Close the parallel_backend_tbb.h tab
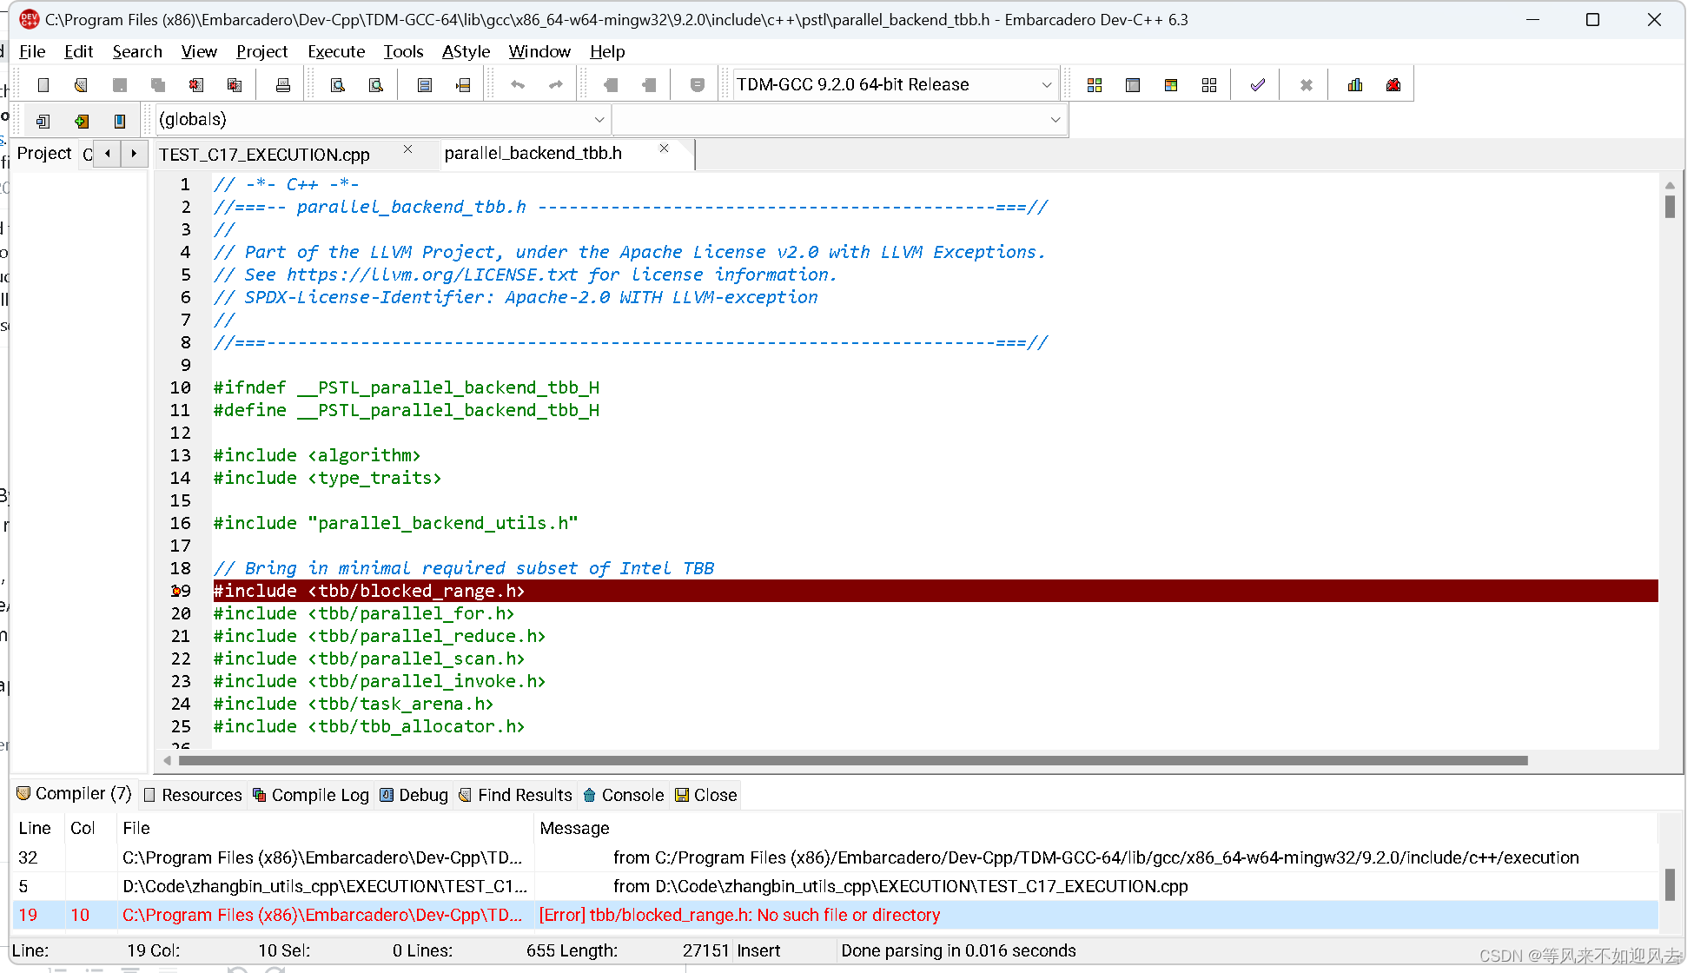Viewport: 1694px width, 973px height. pyautogui.click(x=665, y=149)
